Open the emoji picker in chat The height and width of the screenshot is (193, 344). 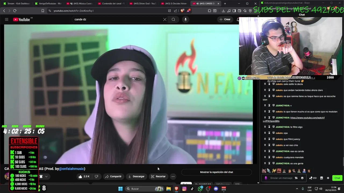click(302, 178)
